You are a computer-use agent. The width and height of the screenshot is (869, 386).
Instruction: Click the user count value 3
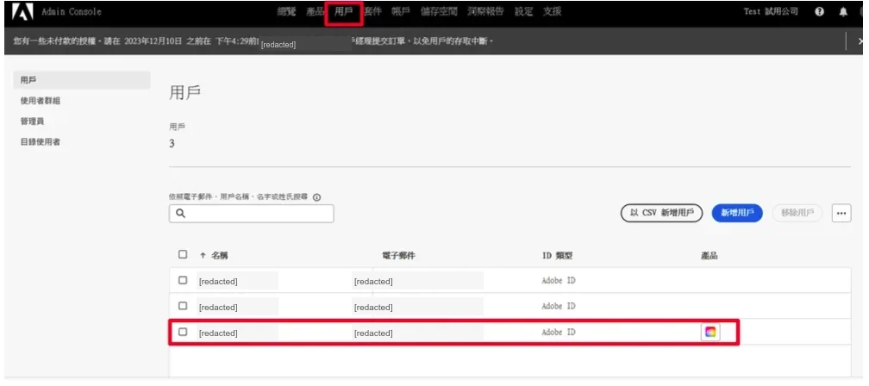pyautogui.click(x=172, y=144)
